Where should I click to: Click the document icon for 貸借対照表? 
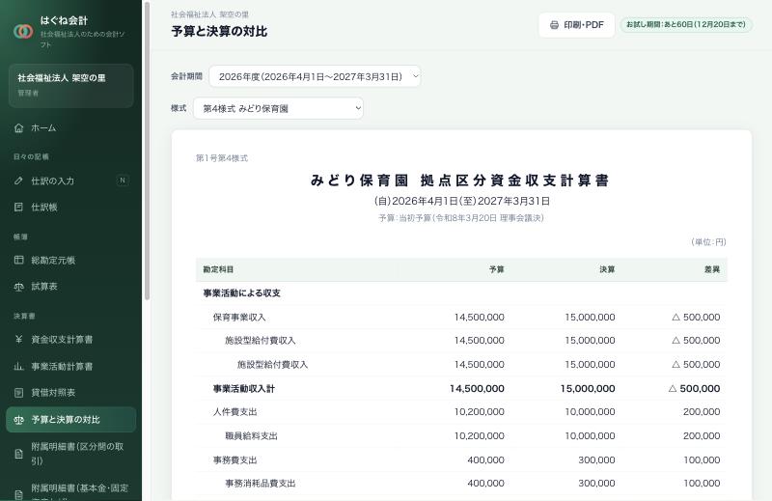click(18, 393)
